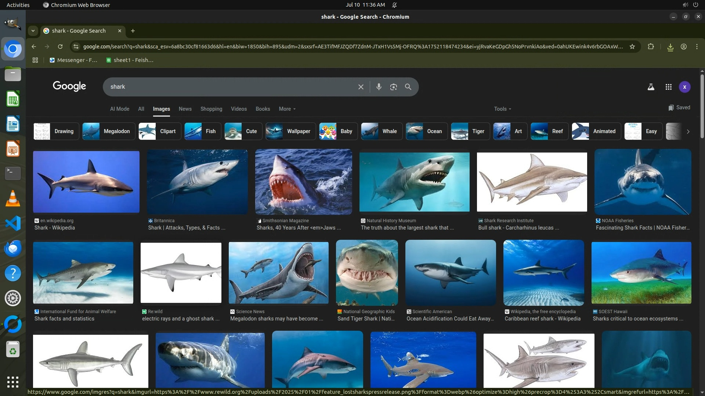This screenshot has width=705, height=396.
Task: Expand the Tools dropdown
Action: tap(502, 109)
